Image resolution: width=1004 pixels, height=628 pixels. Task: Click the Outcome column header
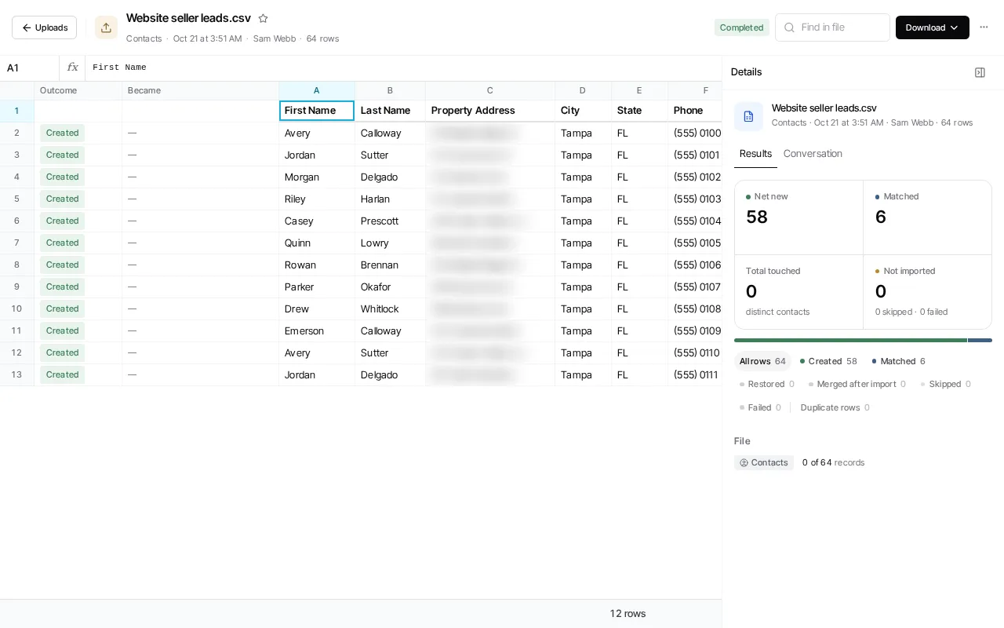click(x=78, y=90)
